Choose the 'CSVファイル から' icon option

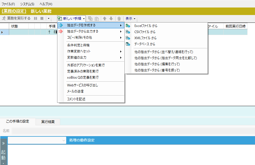coord(128,32)
